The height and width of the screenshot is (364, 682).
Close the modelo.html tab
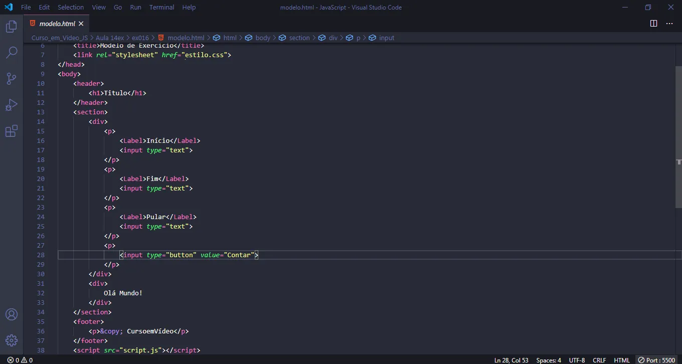coord(81,24)
